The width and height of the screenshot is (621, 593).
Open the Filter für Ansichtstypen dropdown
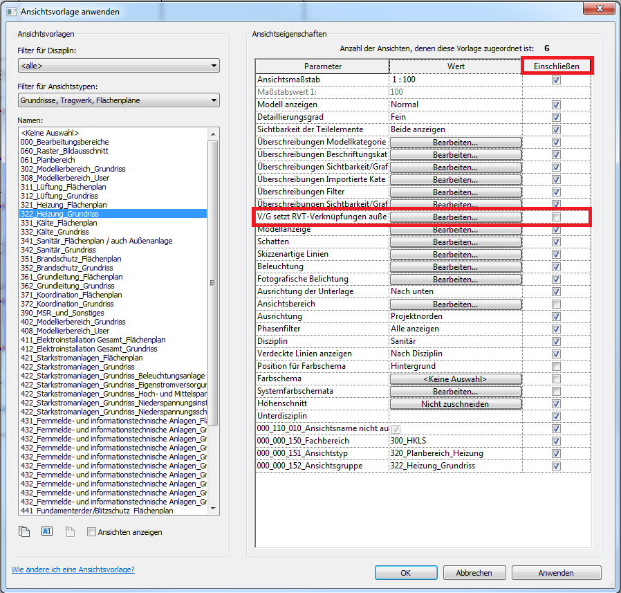[118, 100]
